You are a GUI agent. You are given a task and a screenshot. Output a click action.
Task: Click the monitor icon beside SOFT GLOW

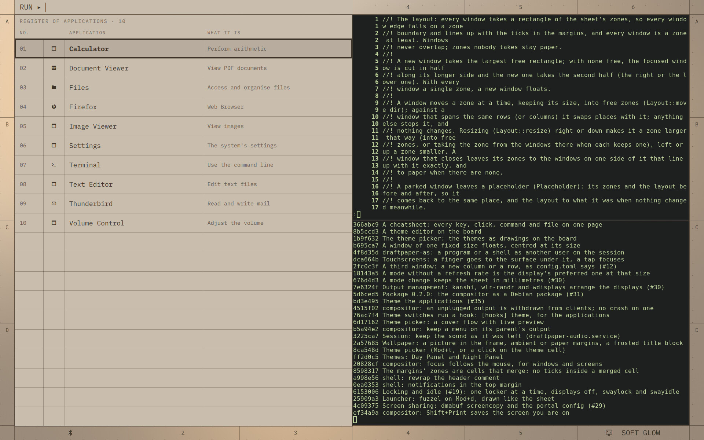point(609,433)
